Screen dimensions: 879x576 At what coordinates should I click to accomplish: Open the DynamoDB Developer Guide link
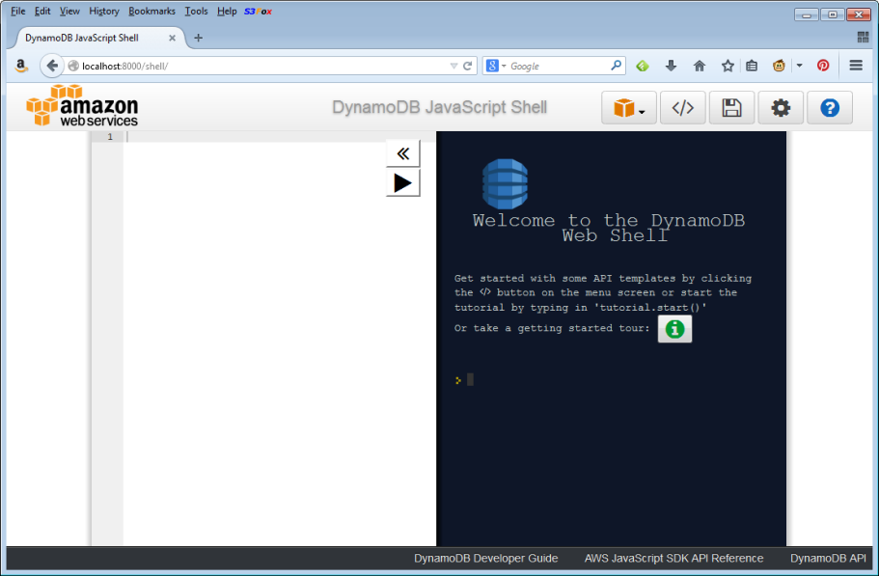pyautogui.click(x=486, y=559)
